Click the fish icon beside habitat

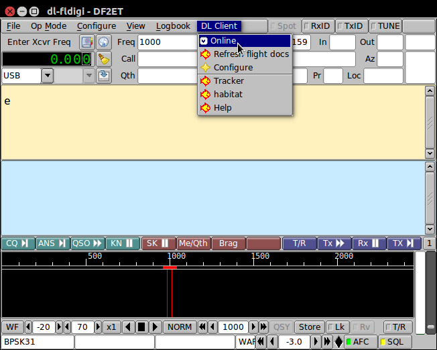206,95
